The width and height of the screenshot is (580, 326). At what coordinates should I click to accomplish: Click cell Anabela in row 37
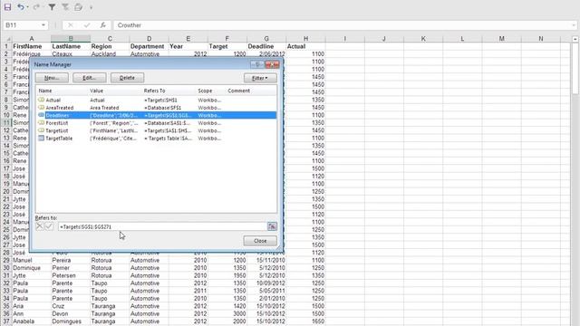pos(32,321)
